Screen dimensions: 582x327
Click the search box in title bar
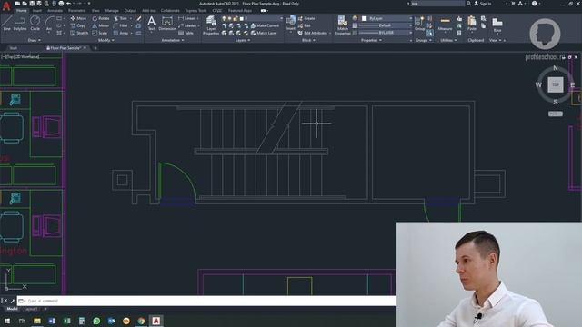coord(436,4)
